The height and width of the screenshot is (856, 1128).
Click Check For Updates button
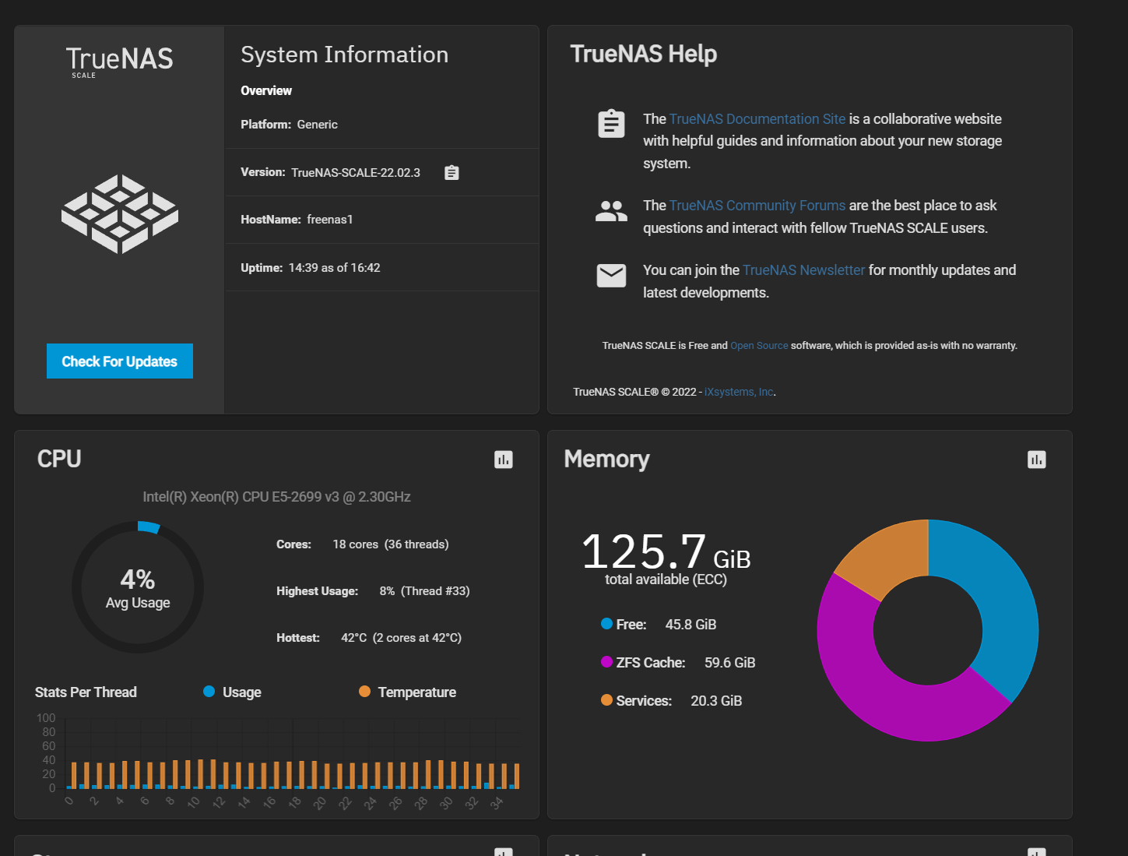point(120,361)
